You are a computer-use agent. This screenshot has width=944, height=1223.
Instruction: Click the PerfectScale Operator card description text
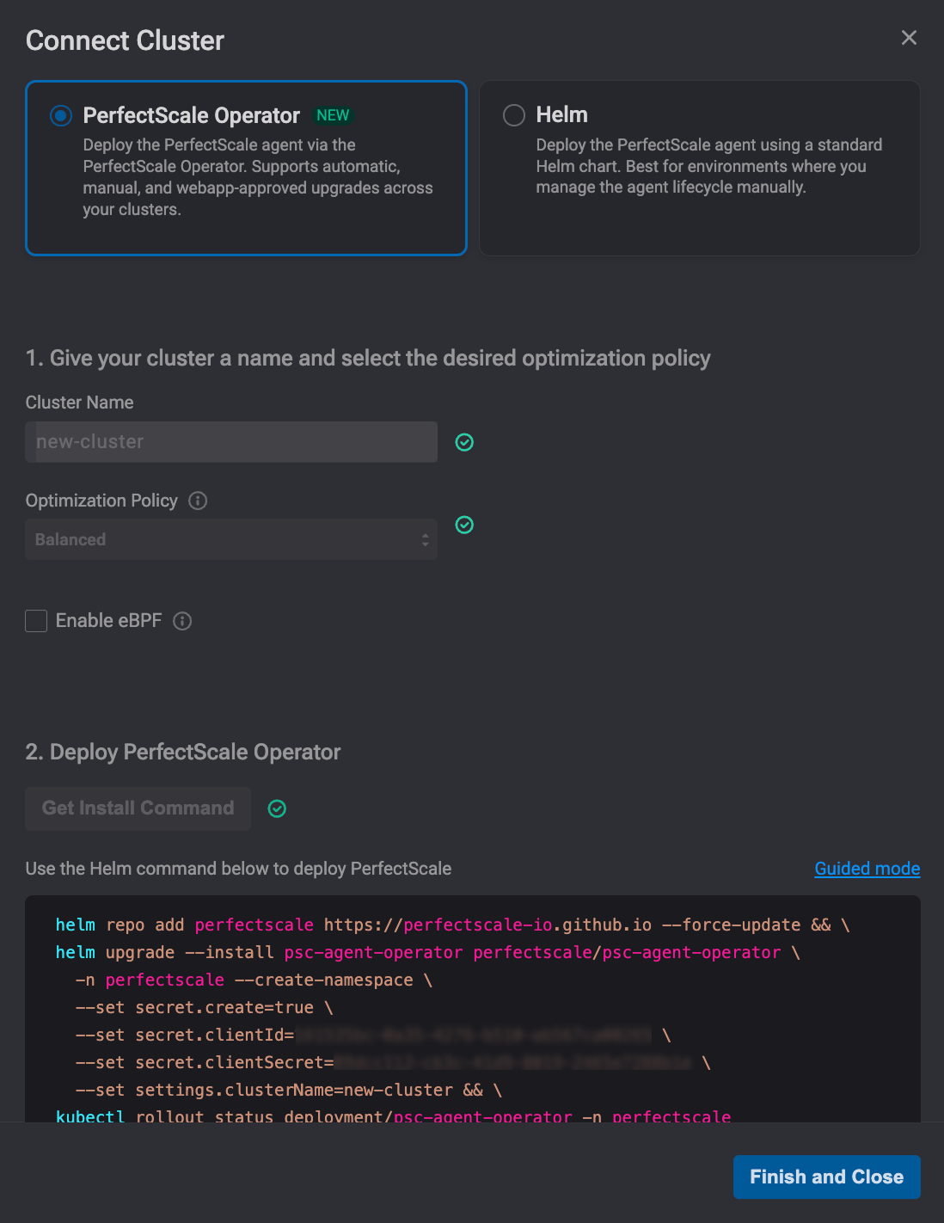tap(258, 177)
